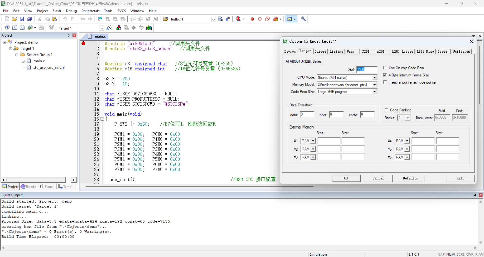484x257 pixels.
Task: Click Help button in Options dialog
Action: (x=460, y=178)
